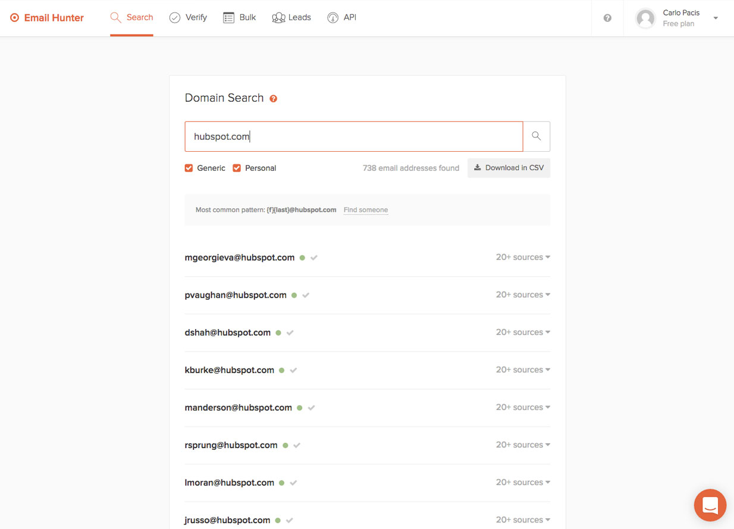This screenshot has width=734, height=529.
Task: Open the Leads tab
Action: point(291,18)
